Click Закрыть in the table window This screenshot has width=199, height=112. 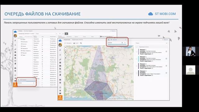pos(113,31)
